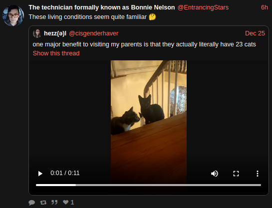The height and width of the screenshot is (208, 272).
Task: Like the tweet with heart icon
Action: click(65, 202)
